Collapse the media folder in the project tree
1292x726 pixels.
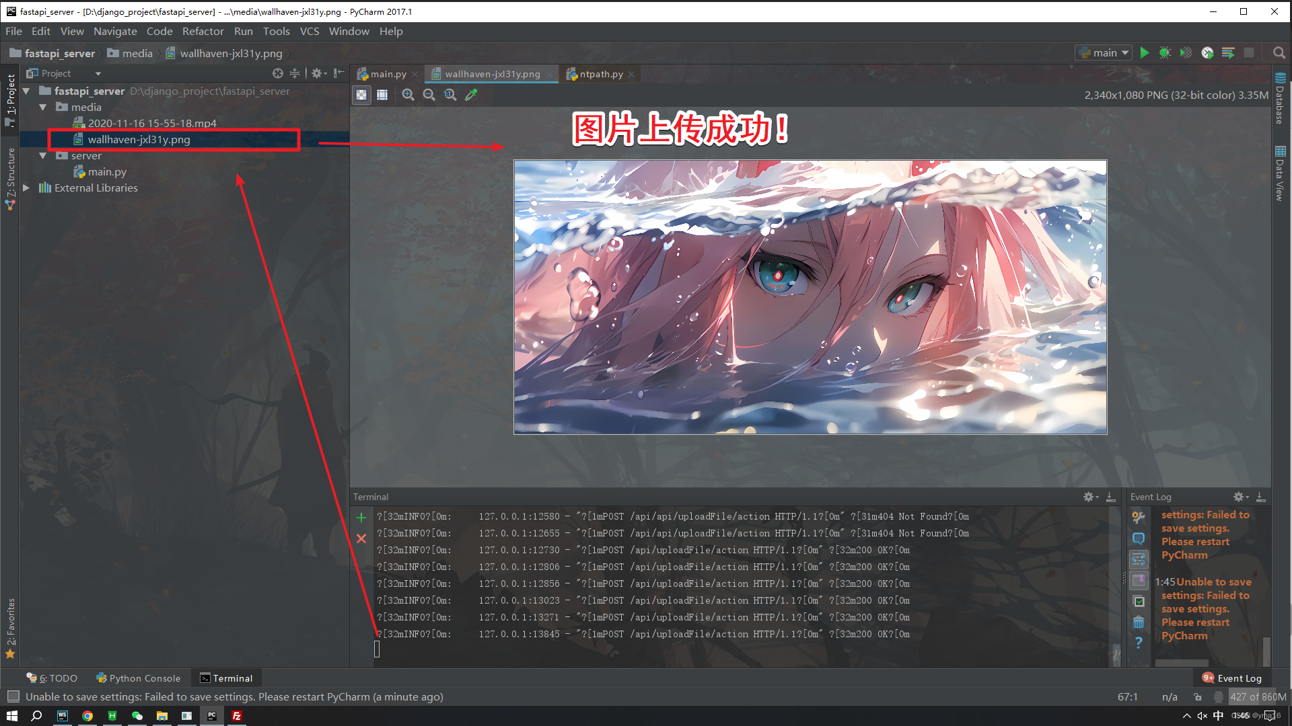(x=42, y=107)
